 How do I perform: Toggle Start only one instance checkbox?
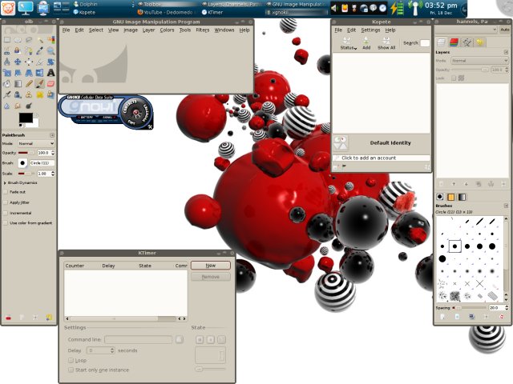click(71, 370)
